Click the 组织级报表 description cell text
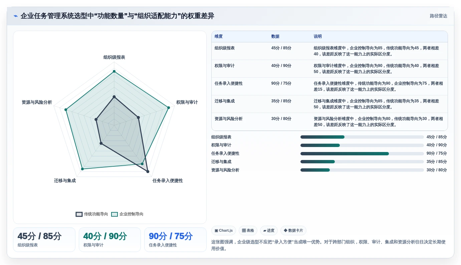The image size is (461, 265). [377, 51]
